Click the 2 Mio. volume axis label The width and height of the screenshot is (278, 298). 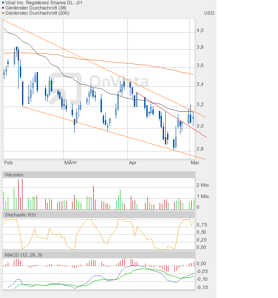point(203,185)
